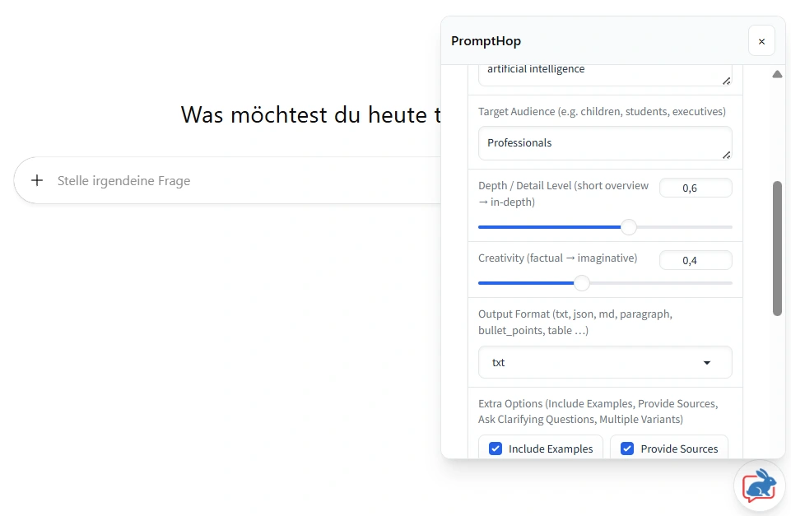
Task: Close the PromptHop panel
Action: [761, 41]
